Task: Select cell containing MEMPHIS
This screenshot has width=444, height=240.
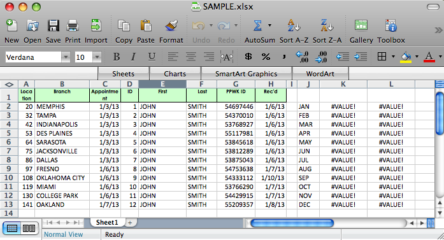Action: [x=62, y=107]
